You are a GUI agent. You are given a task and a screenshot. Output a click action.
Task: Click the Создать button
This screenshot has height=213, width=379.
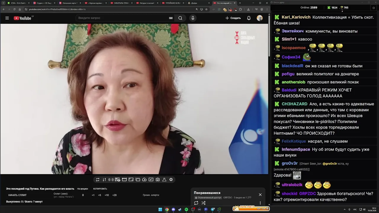click(233, 18)
